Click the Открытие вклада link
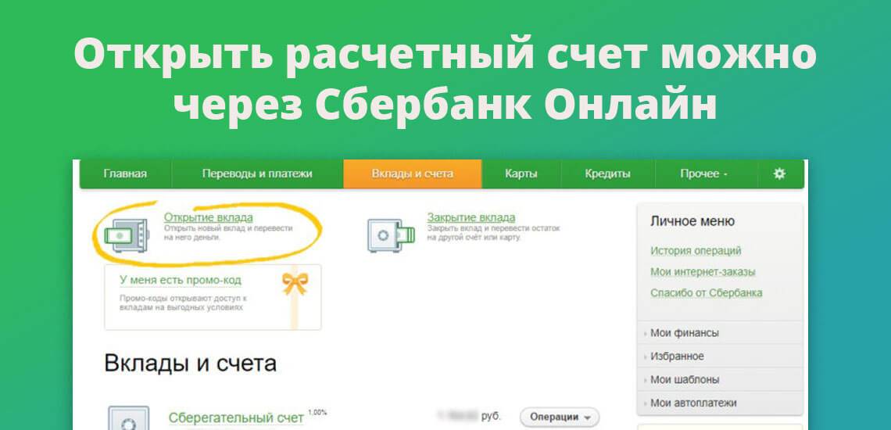891x430 pixels. 209,217
